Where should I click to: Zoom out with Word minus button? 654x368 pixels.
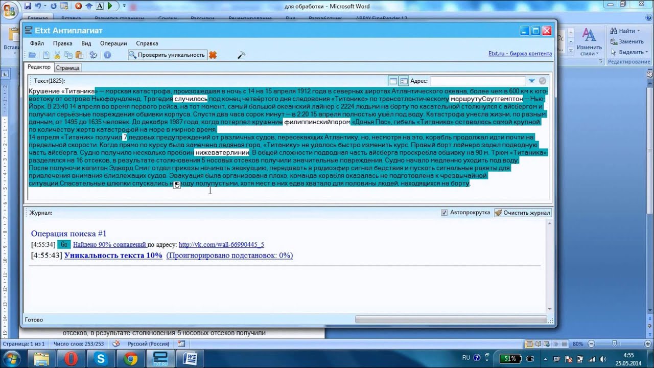coord(591,343)
